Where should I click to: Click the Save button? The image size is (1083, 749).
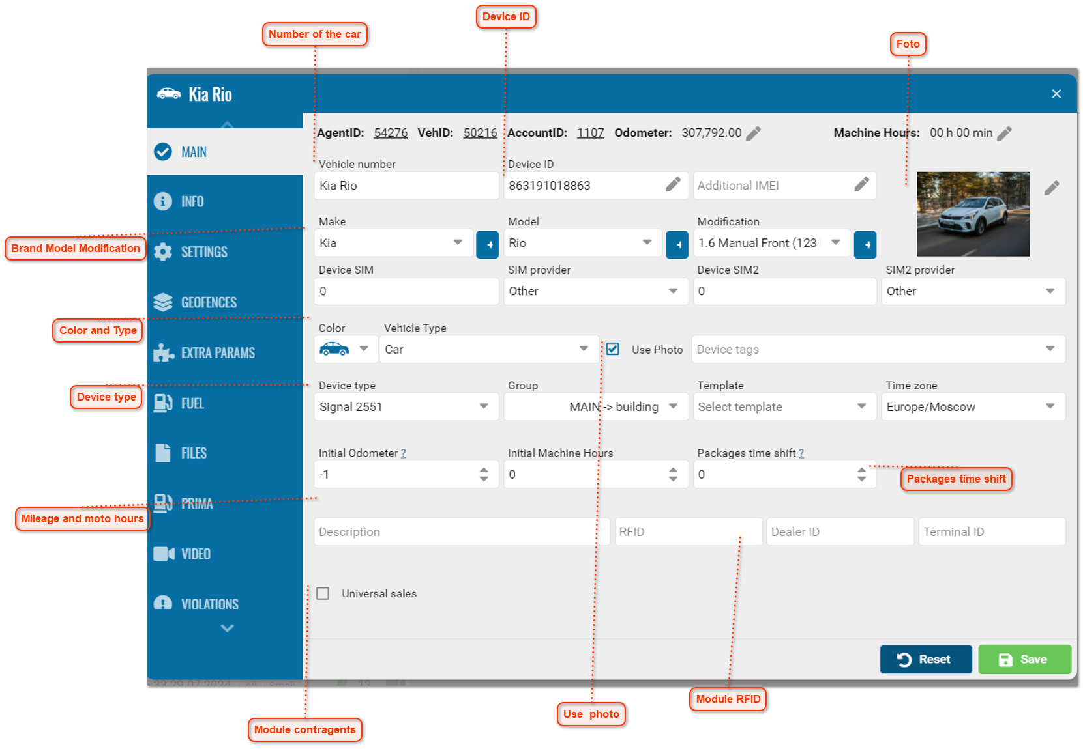click(1024, 659)
